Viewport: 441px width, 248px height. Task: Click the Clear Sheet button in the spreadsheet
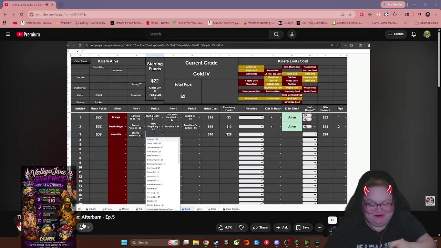(81, 61)
